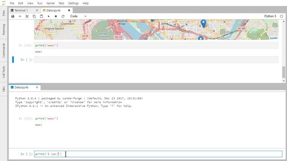
Task: Open the cell type Code dropdown
Action: 78,16
